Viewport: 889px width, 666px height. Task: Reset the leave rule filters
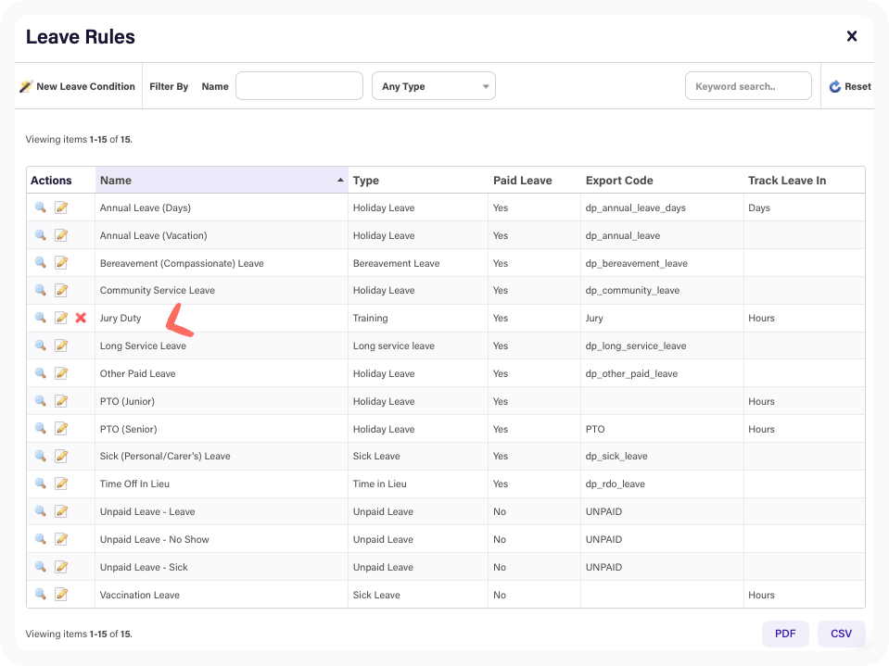[850, 87]
